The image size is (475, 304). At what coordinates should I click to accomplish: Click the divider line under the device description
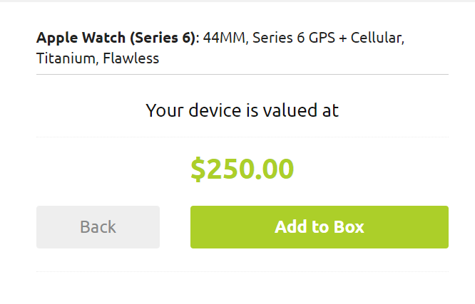tap(242, 74)
